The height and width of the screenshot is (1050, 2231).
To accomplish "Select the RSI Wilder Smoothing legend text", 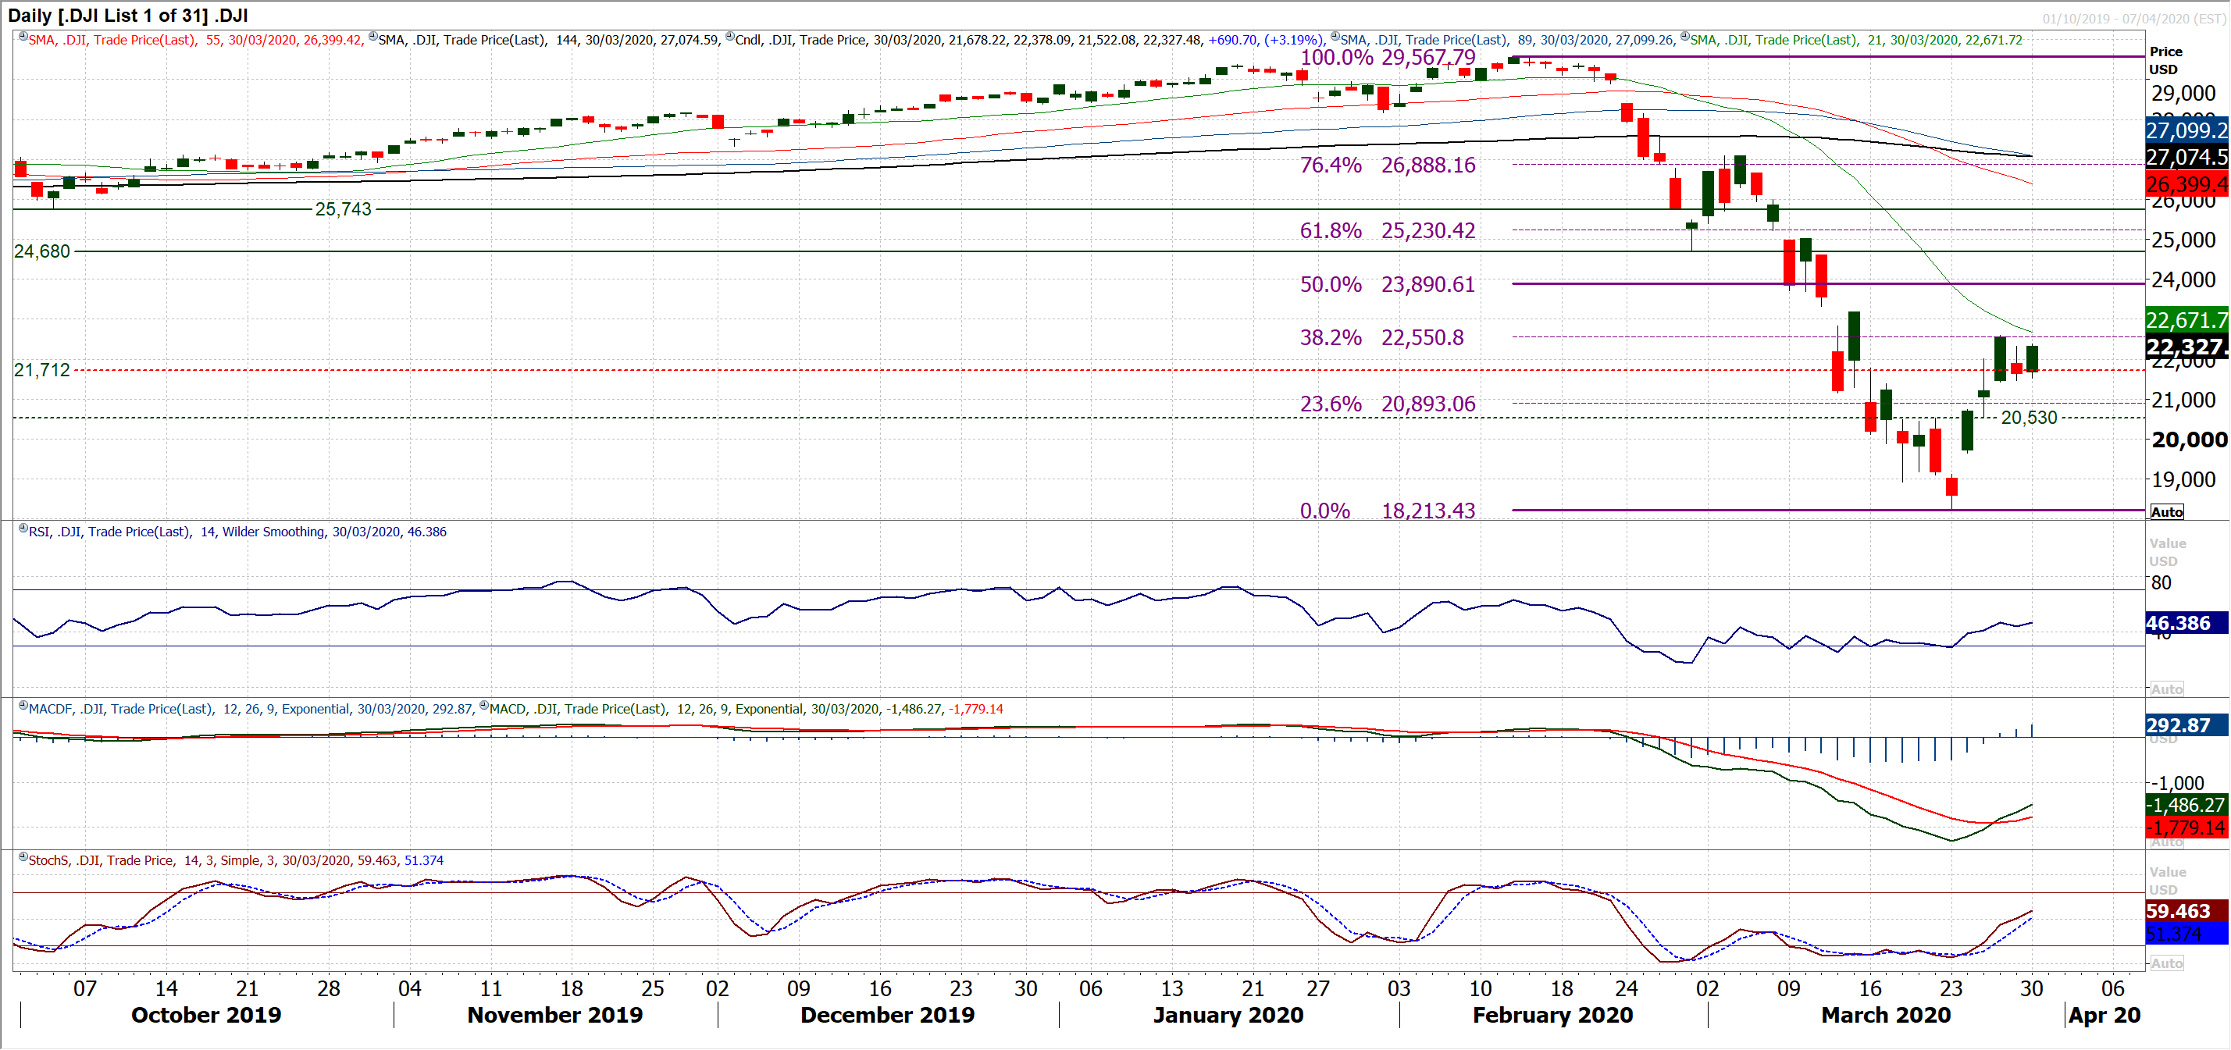I will (x=237, y=532).
